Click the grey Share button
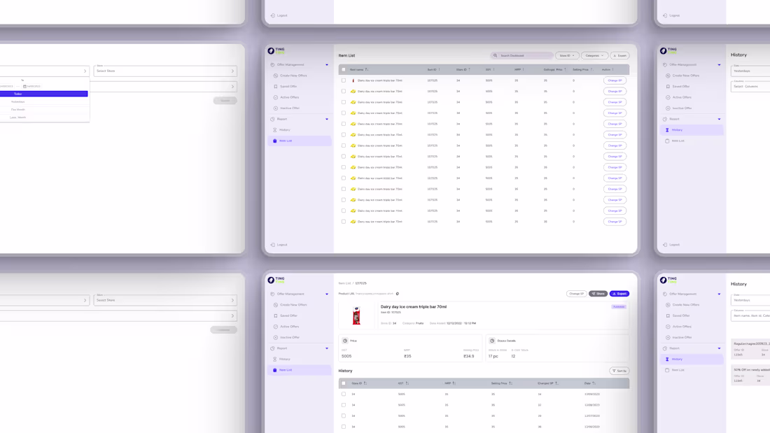This screenshot has height=433, width=770. (598, 294)
